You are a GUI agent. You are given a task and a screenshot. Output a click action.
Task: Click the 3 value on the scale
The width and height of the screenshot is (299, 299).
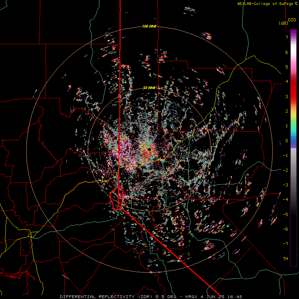point(287,96)
